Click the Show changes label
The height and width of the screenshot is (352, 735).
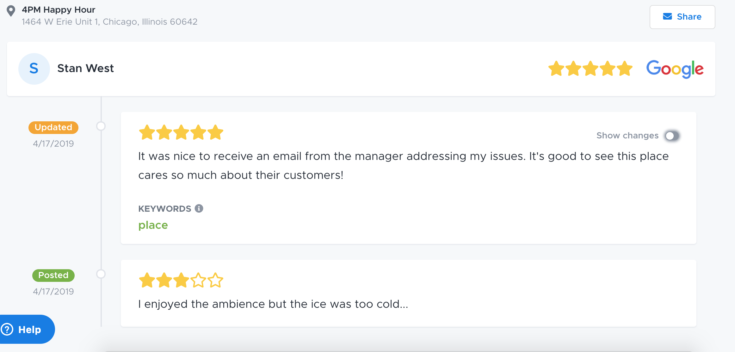(627, 136)
